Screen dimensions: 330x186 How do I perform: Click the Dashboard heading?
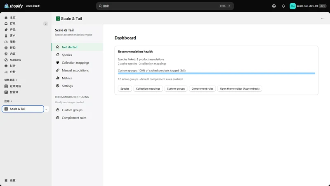point(125,38)
